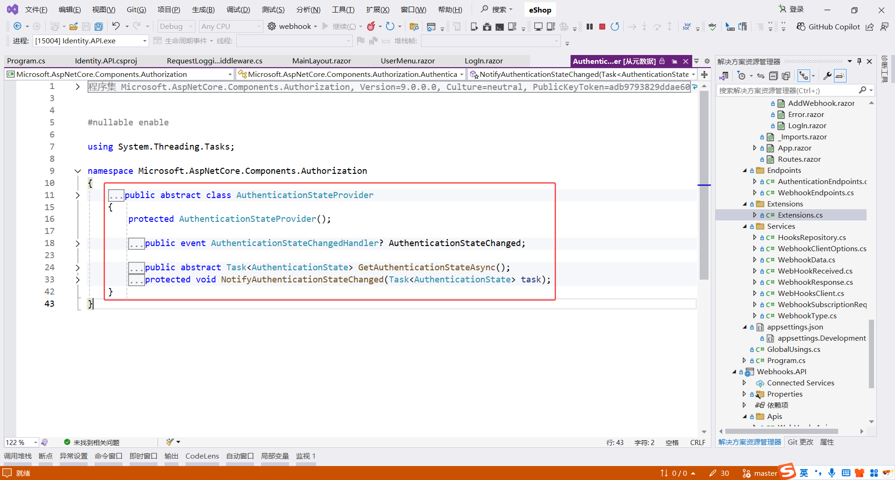This screenshot has width=895, height=480.
Task: Switch to the MainLayout.razor tab
Action: pyautogui.click(x=322, y=61)
